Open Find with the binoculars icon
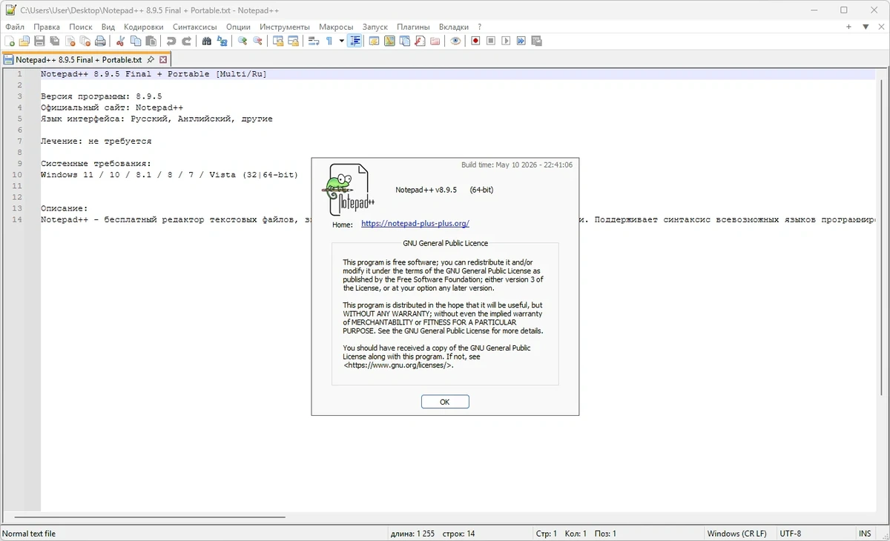The width and height of the screenshot is (890, 541). [207, 41]
